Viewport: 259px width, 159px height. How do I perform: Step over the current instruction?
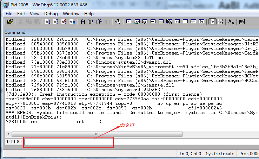pos(91,21)
